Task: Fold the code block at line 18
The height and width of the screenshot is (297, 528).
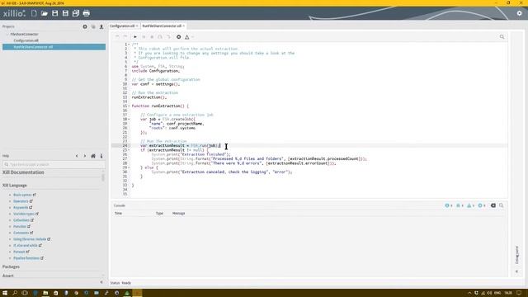Action: coord(129,119)
